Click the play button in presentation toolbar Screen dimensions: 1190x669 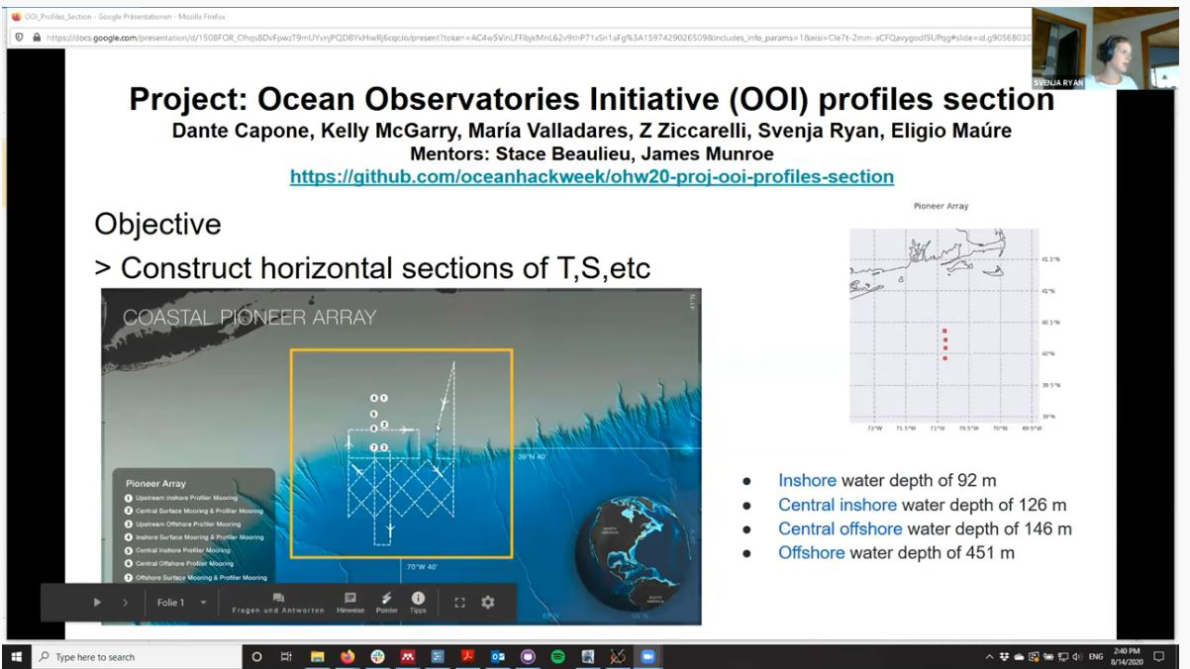coord(97,602)
